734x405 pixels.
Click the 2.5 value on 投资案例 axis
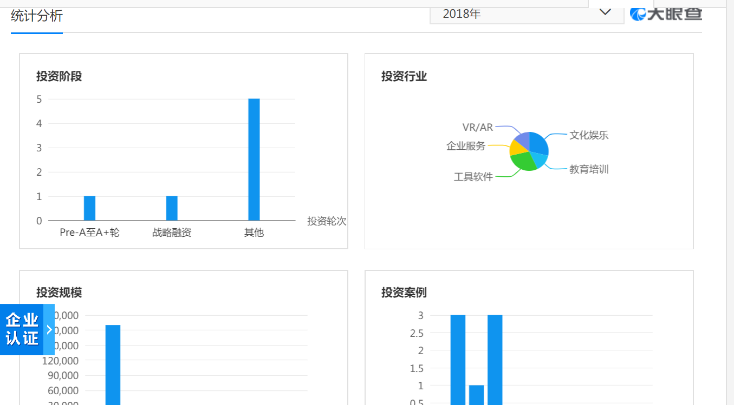(x=417, y=333)
